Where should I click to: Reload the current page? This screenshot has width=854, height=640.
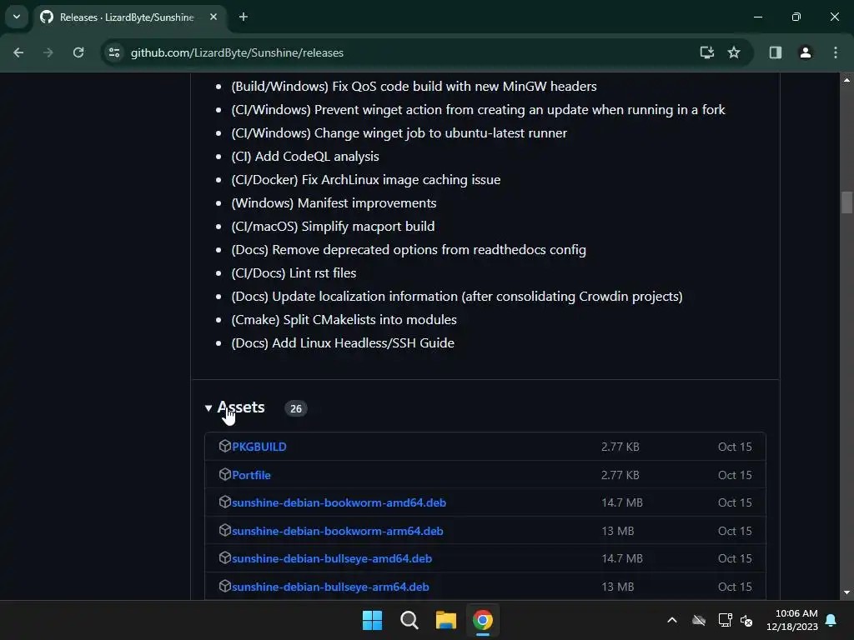point(78,52)
